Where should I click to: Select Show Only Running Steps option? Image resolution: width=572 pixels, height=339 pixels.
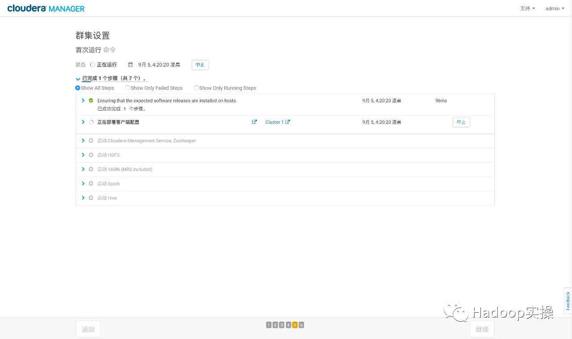tap(196, 88)
